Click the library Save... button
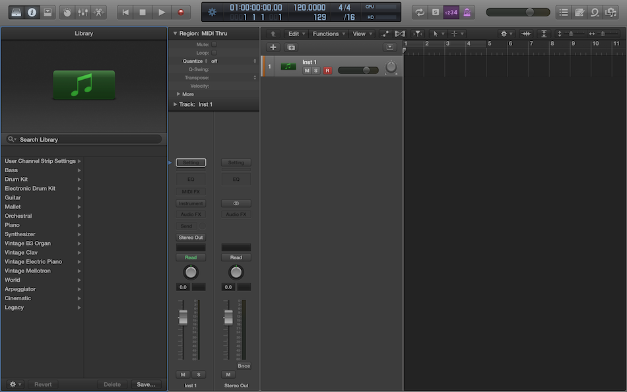 coord(146,384)
